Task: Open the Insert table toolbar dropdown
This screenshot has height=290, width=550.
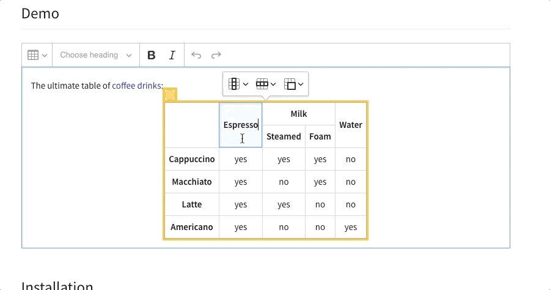Action: click(x=37, y=55)
